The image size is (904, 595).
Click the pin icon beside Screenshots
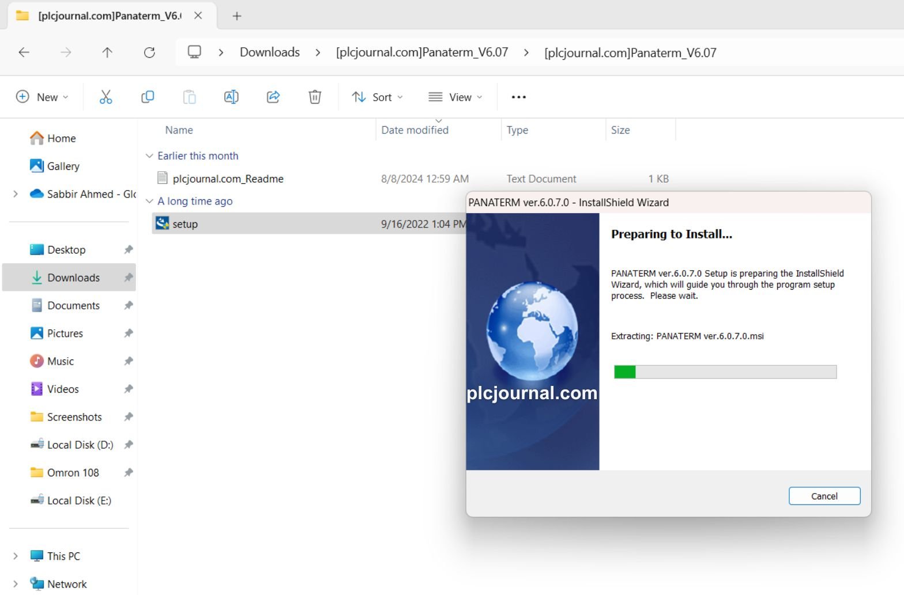pyautogui.click(x=128, y=417)
